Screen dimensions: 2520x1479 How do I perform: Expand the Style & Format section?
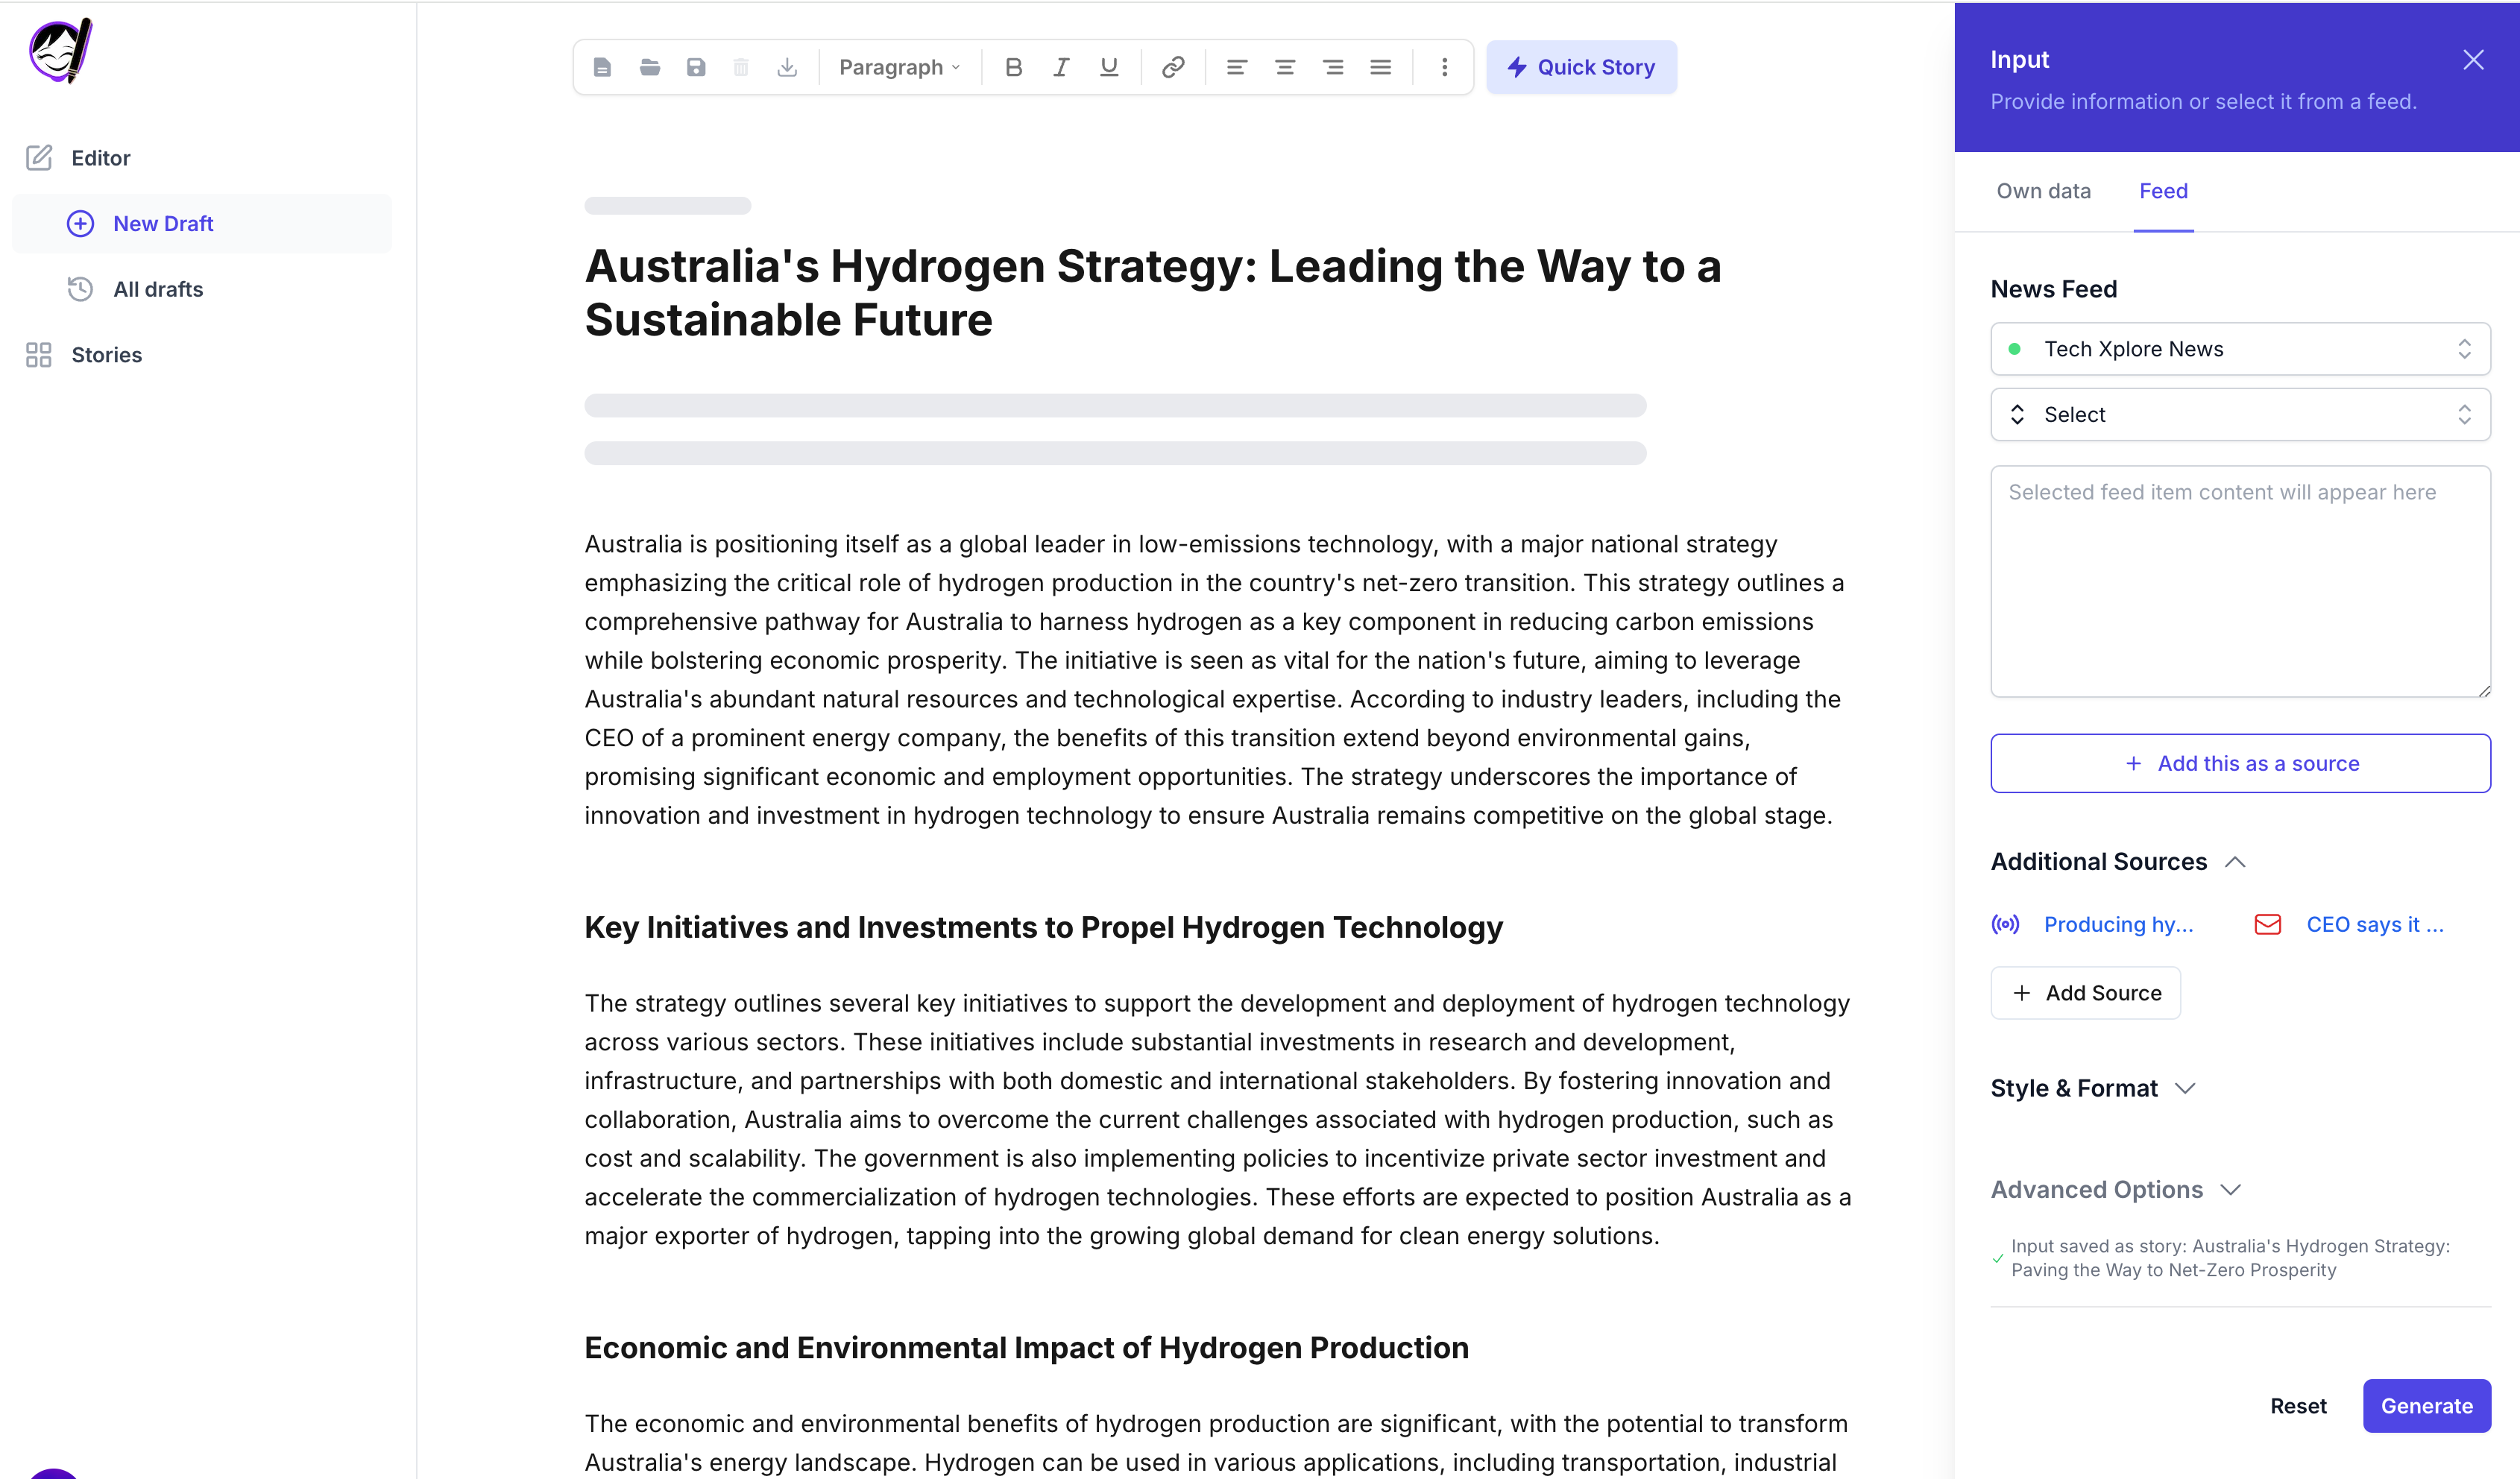pos(2092,1088)
